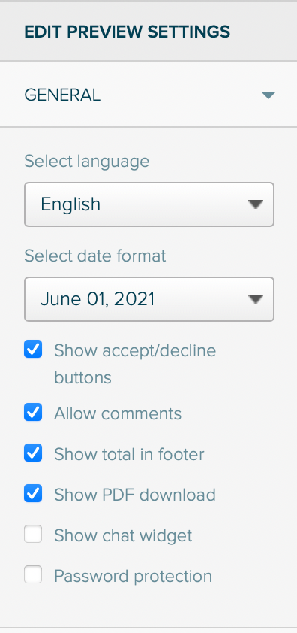The height and width of the screenshot is (633, 297).
Task: Click the Allow comments label text
Action: click(118, 413)
